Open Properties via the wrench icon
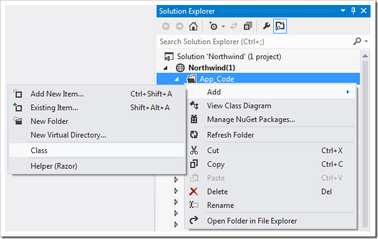Screen dimensions: 378x239 coord(266,26)
